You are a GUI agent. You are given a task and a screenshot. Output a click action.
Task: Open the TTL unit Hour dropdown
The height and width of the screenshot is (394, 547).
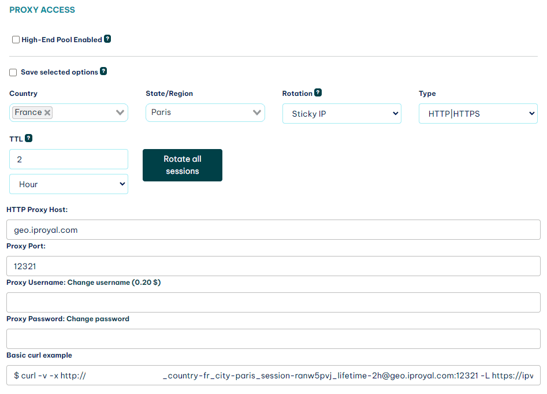tap(69, 184)
